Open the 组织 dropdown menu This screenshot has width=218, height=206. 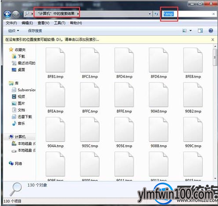pyautogui.click(x=14, y=31)
